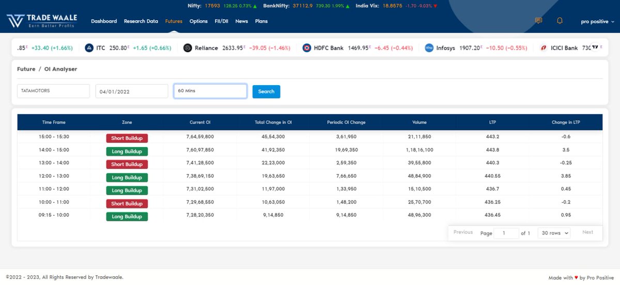The width and height of the screenshot is (620, 285).
Task: Click the page number input box
Action: click(506, 233)
